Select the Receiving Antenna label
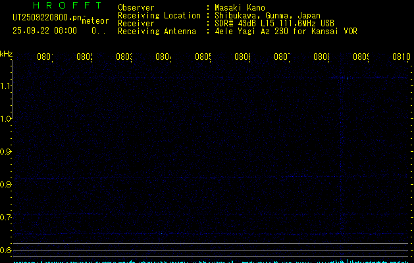 (157, 31)
